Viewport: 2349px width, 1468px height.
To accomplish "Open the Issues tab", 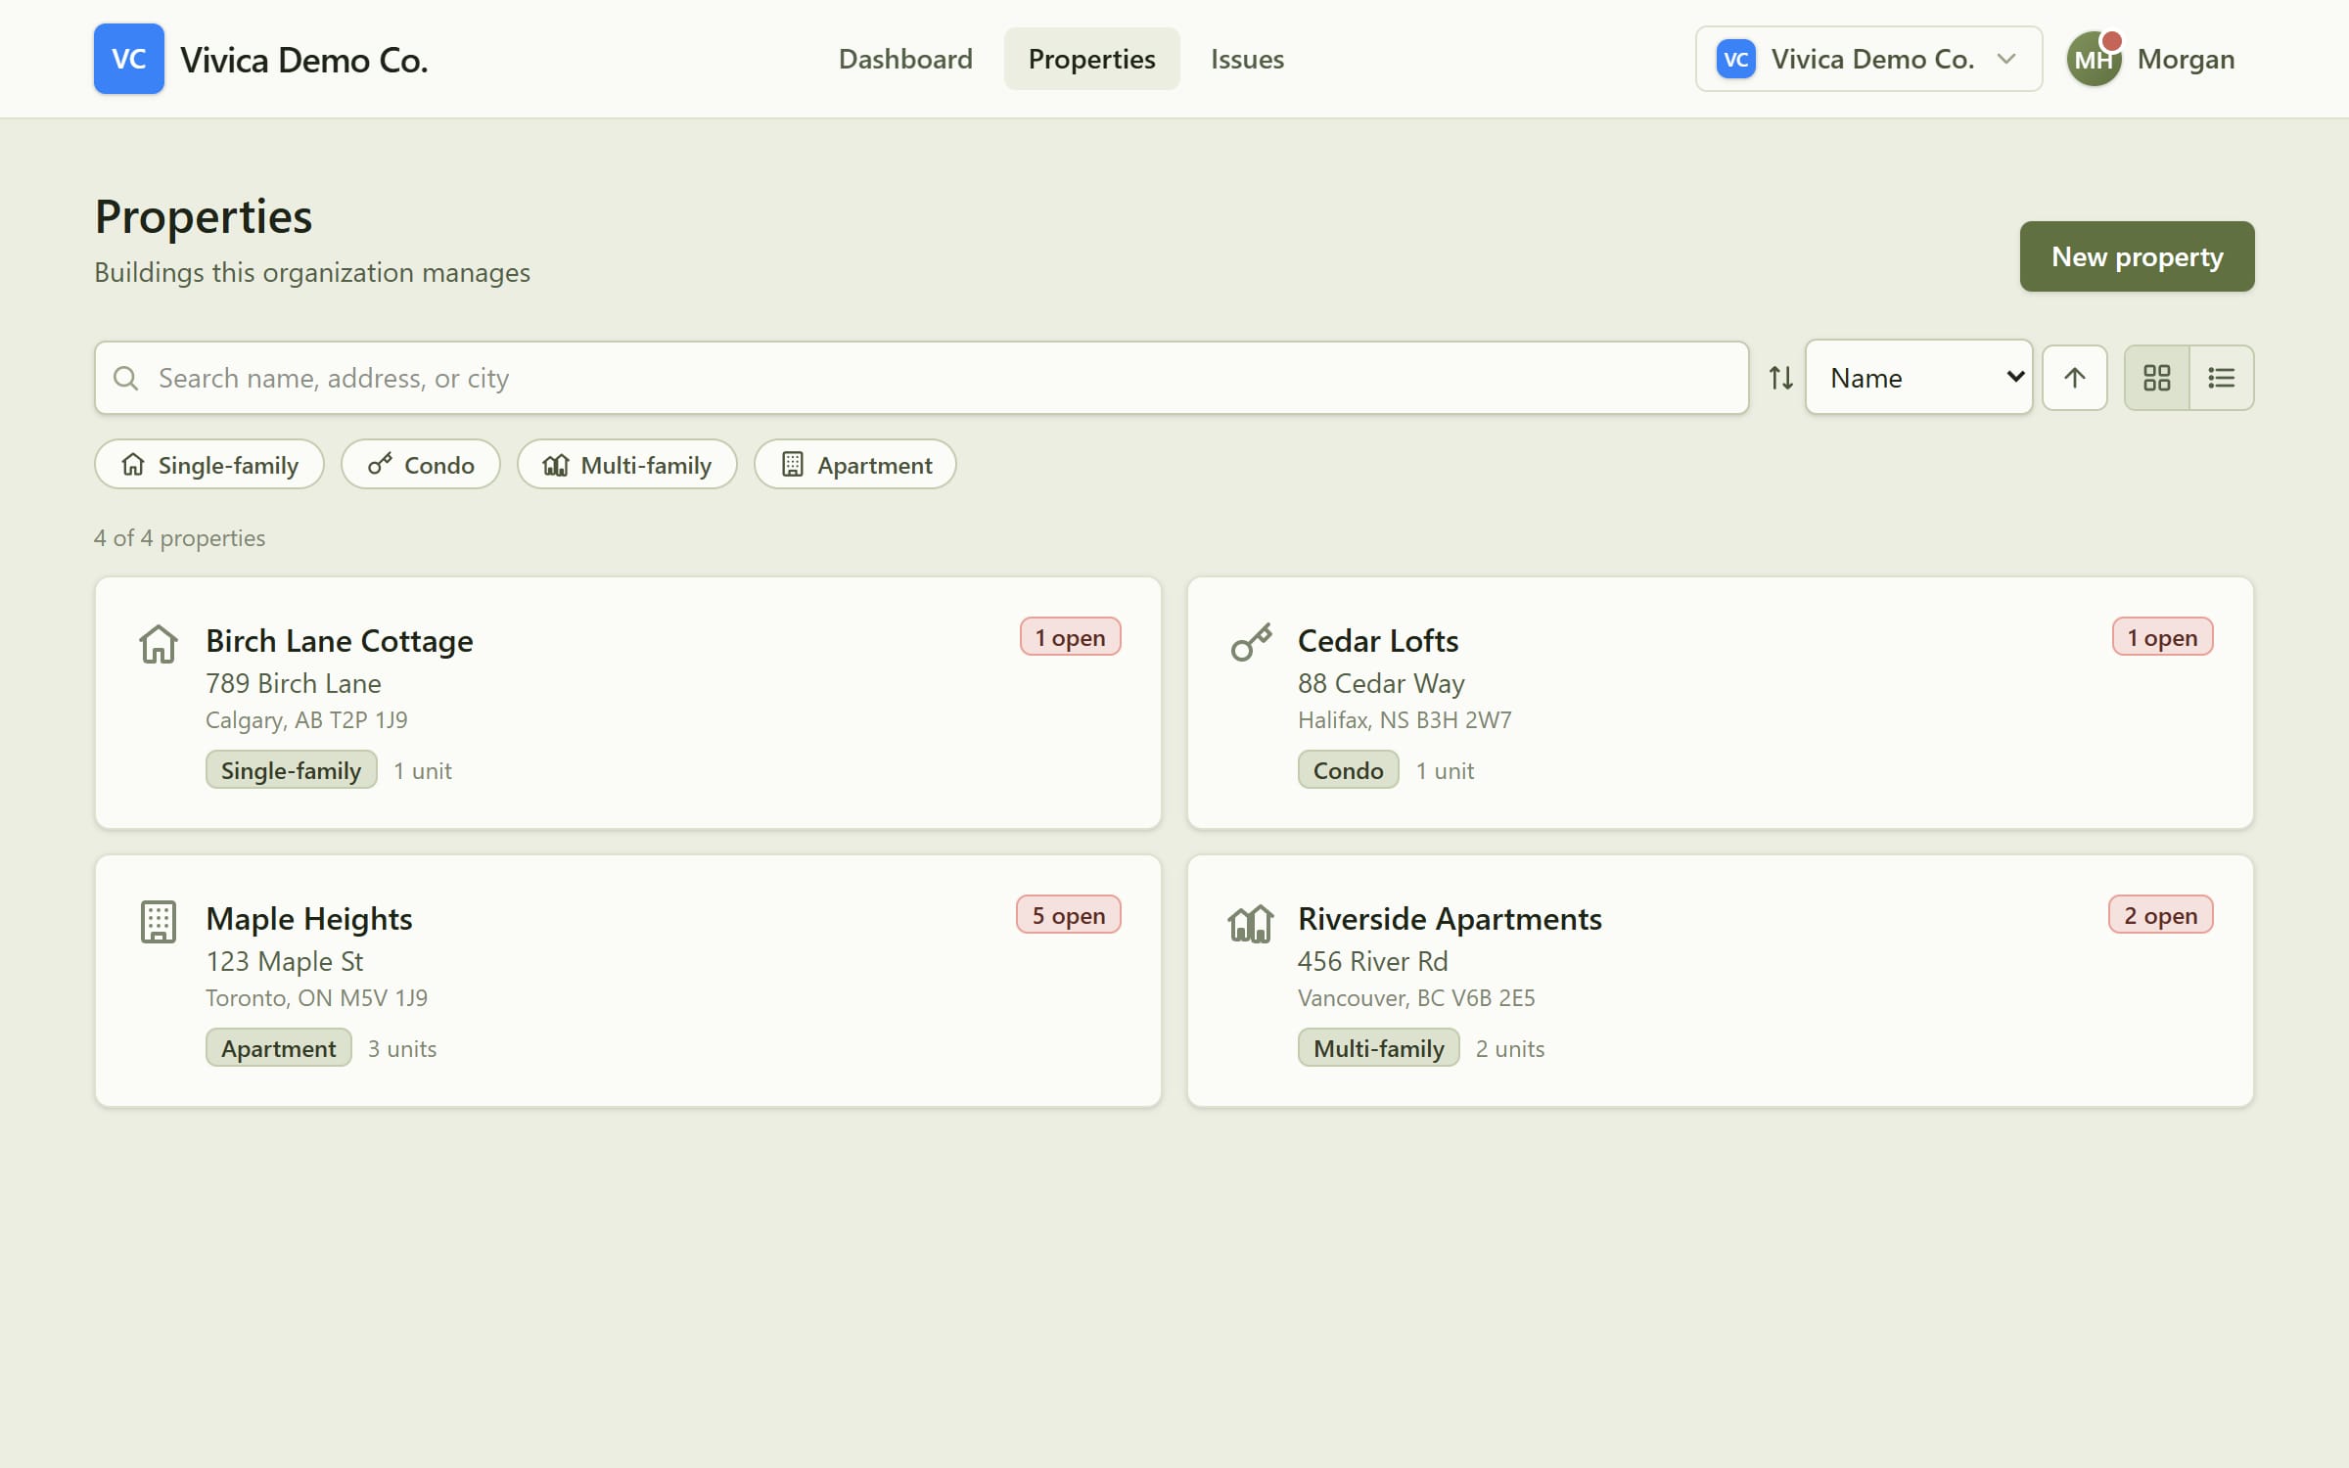I will click(1247, 59).
